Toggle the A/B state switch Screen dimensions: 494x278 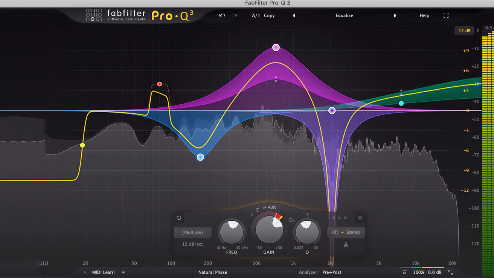point(256,15)
